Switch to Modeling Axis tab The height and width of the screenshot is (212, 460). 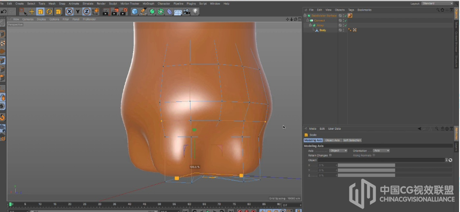pyautogui.click(x=313, y=140)
